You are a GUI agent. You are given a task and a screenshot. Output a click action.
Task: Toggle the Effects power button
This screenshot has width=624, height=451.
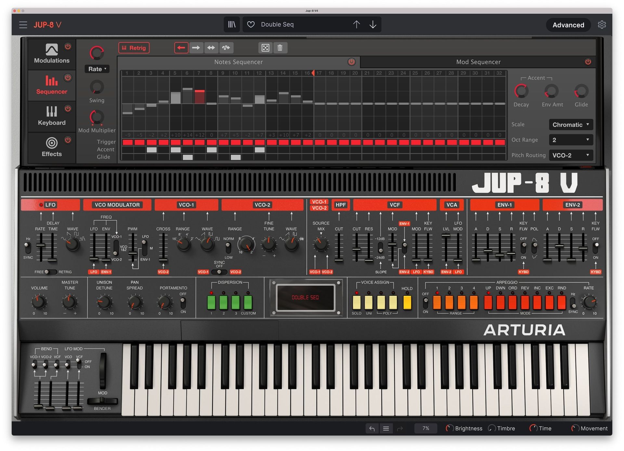(x=68, y=140)
